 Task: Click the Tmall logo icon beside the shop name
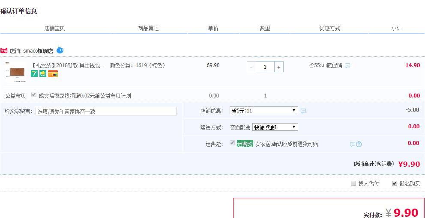tap(4, 50)
